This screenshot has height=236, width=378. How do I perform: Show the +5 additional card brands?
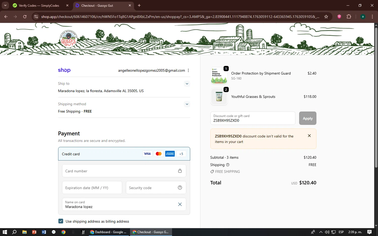181,154
